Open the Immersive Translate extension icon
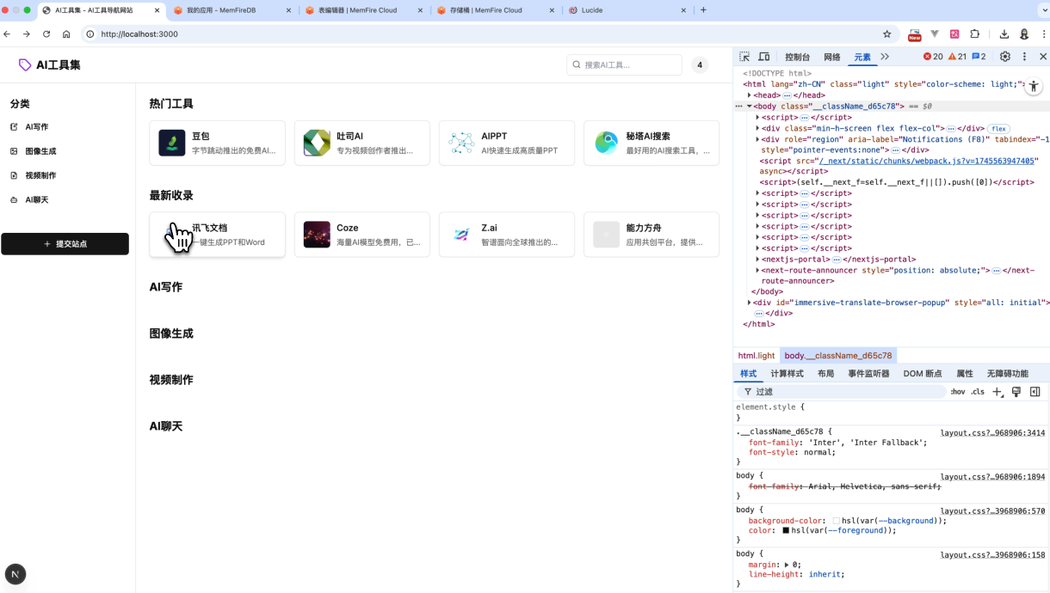The height and width of the screenshot is (593, 1050). (954, 34)
